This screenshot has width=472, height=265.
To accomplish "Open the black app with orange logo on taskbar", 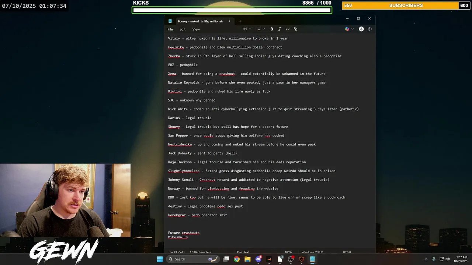I will pyautogui.click(x=269, y=259).
